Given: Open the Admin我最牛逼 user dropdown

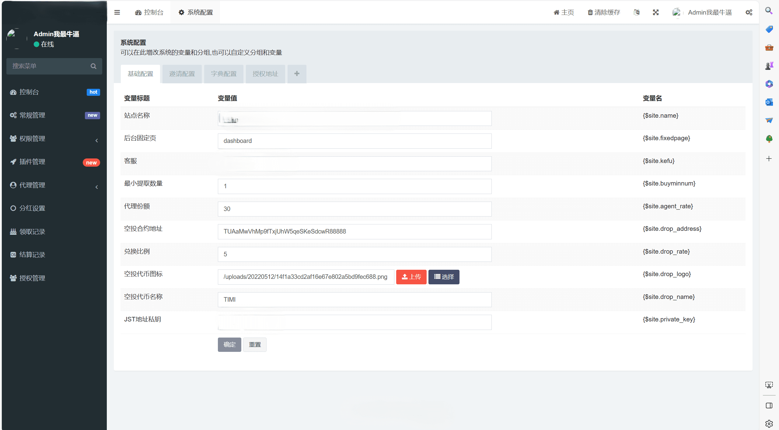Looking at the screenshot, I should tap(709, 12).
